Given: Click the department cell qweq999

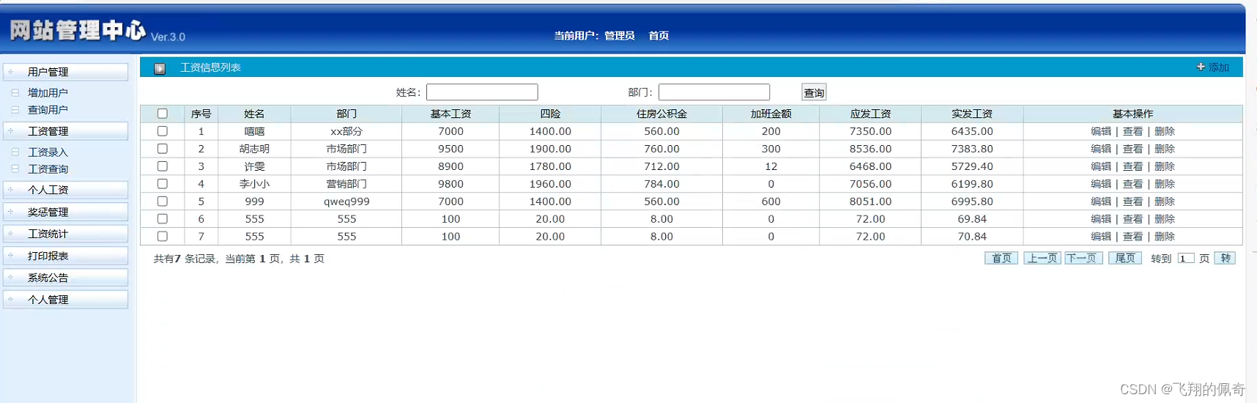Looking at the screenshot, I should [346, 202].
